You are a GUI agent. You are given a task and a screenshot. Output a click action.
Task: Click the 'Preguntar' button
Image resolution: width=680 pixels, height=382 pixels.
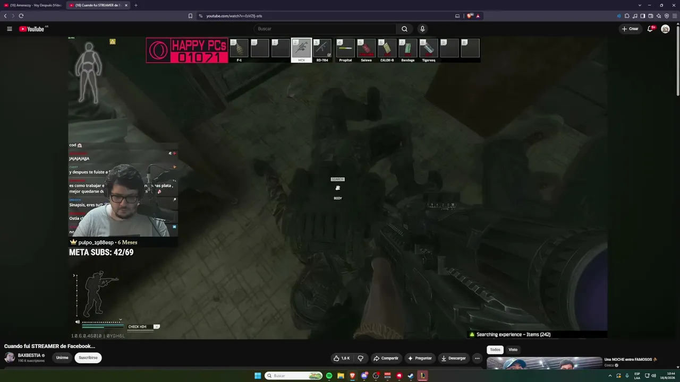point(420,358)
